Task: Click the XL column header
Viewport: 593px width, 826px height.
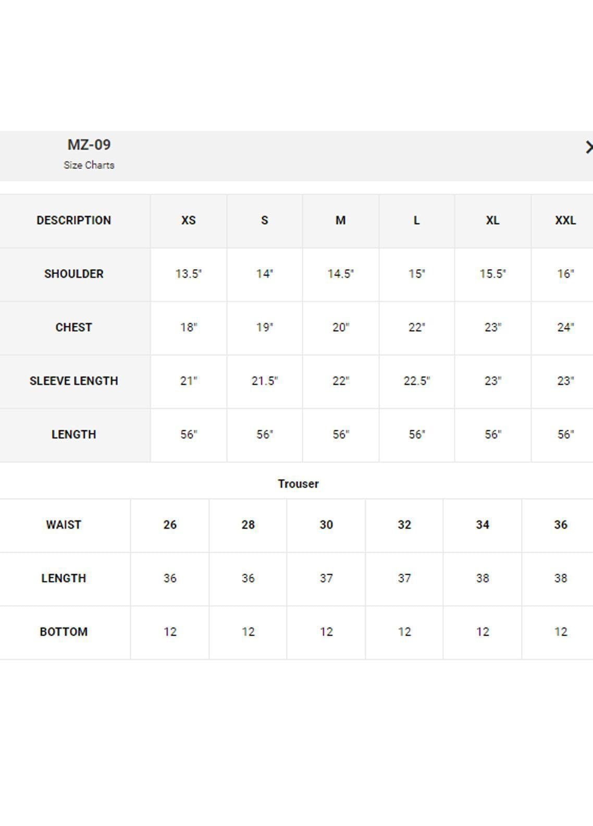Action: pos(493,221)
